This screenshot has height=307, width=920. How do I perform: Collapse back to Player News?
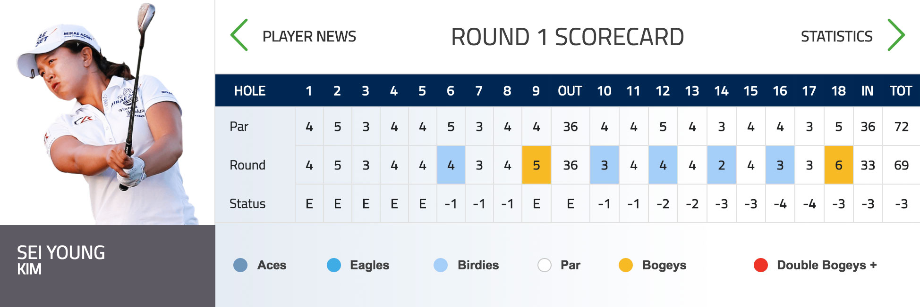pyautogui.click(x=310, y=36)
